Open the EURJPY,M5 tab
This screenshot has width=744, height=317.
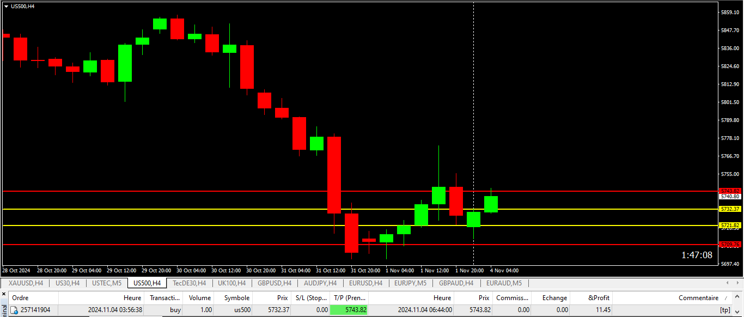pos(410,283)
